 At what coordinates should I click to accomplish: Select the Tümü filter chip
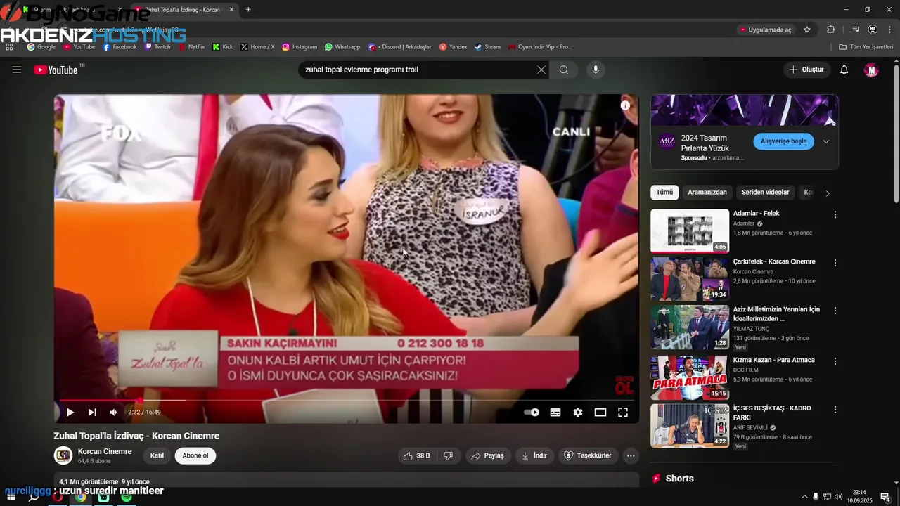664,193
